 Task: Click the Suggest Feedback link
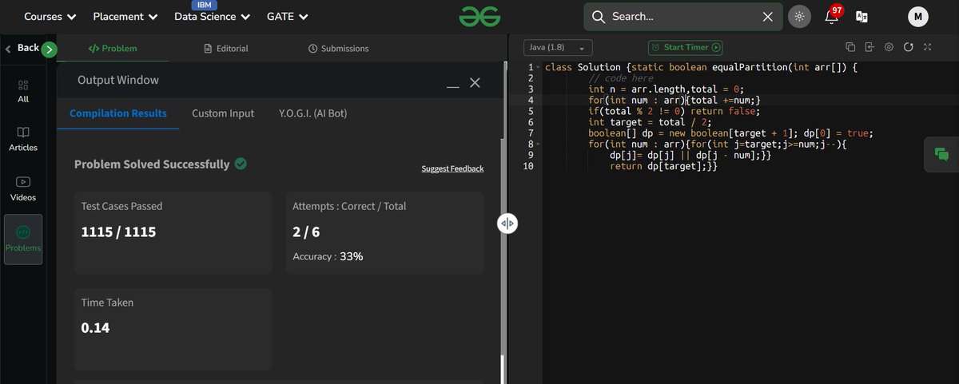coord(452,168)
